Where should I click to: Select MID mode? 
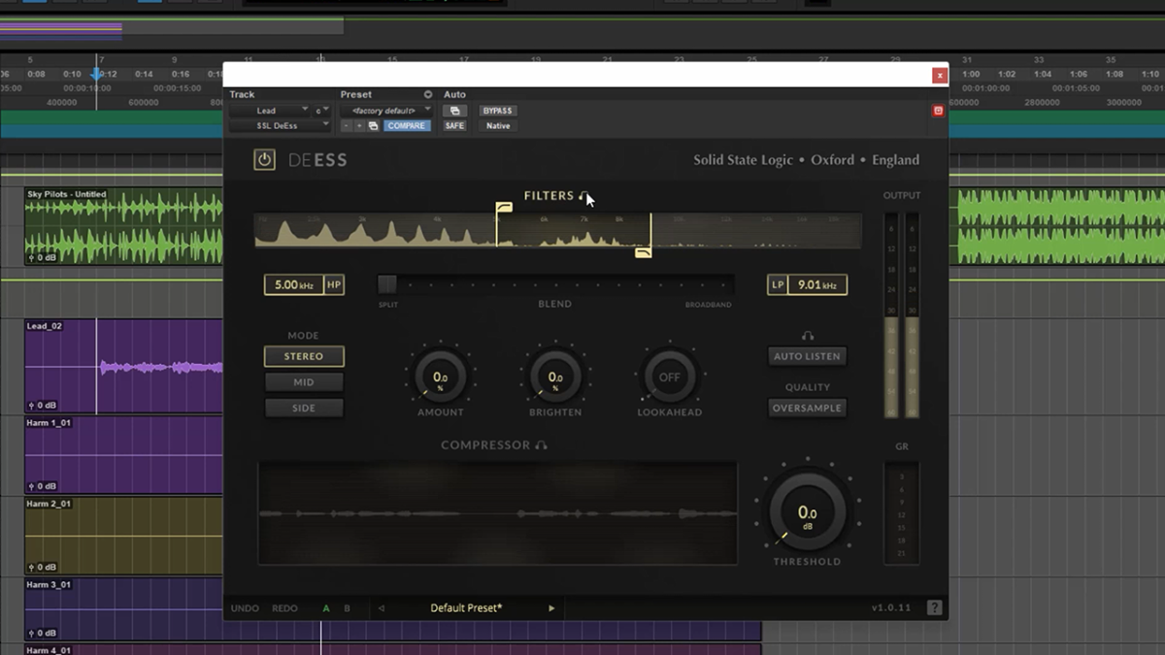pos(304,382)
